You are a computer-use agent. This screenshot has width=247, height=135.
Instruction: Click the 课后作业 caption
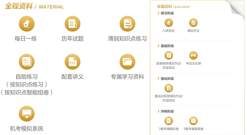pos(193,31)
